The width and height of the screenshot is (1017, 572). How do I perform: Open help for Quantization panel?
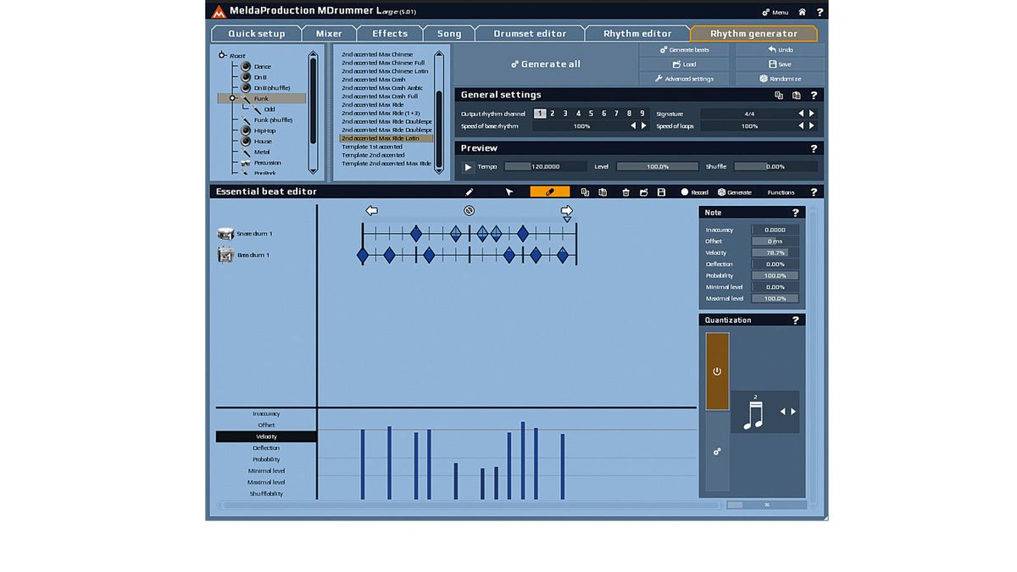coord(795,320)
